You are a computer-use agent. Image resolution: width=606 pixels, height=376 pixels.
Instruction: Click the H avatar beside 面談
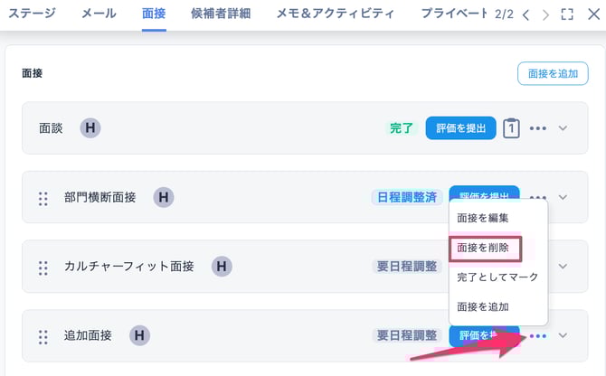[x=90, y=127]
